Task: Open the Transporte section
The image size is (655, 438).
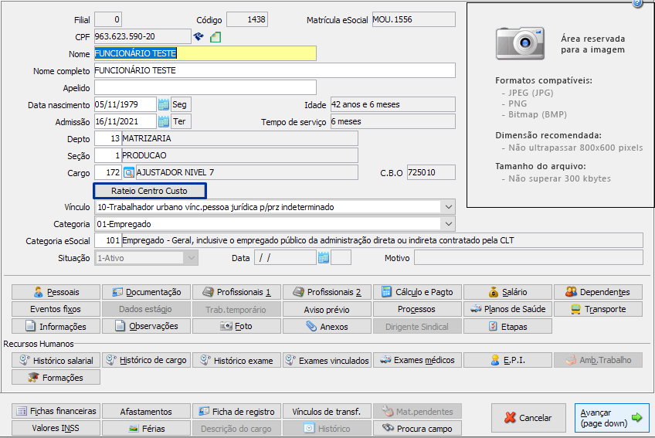Action: point(598,309)
